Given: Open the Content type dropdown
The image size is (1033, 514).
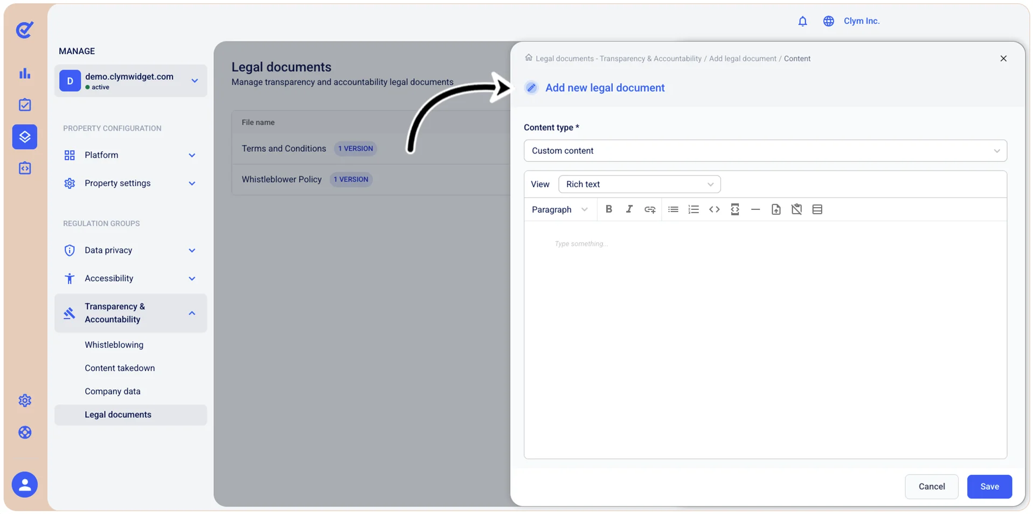Looking at the screenshot, I should tap(765, 151).
